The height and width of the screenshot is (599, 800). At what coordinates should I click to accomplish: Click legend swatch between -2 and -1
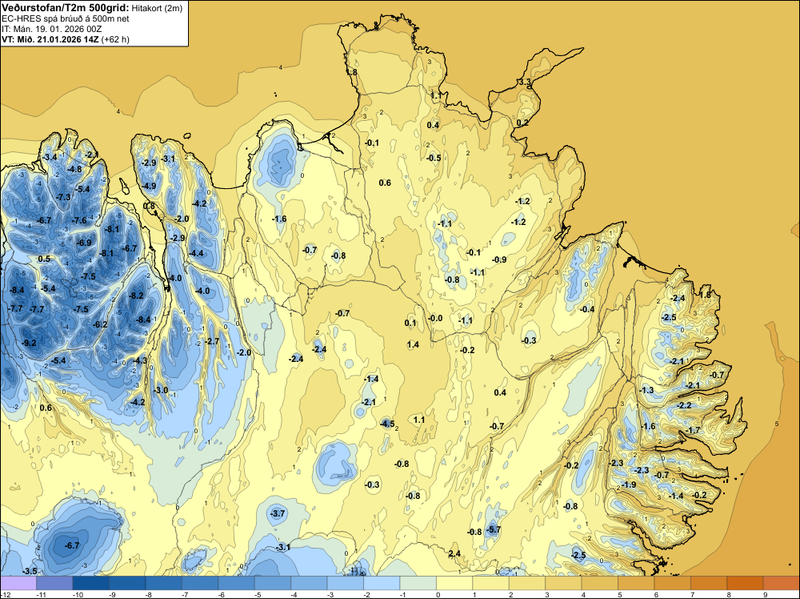coord(382,583)
